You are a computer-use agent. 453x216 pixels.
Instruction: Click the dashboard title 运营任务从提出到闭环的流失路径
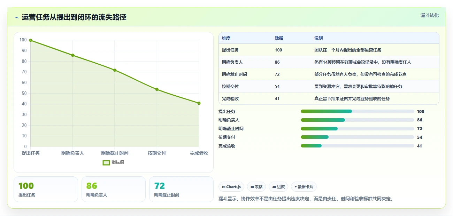pos(74,17)
